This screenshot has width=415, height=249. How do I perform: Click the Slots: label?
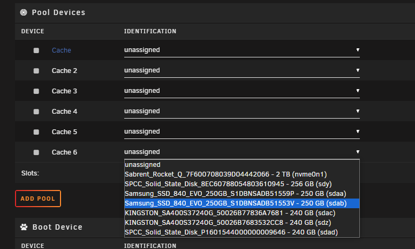coord(30,173)
